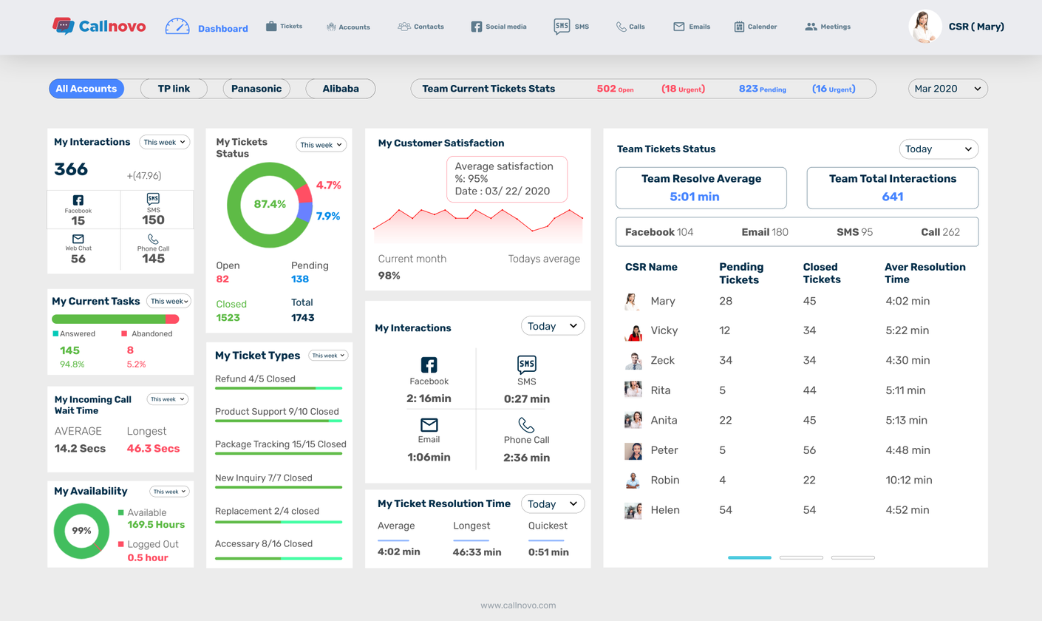Open the Emails envelope icon in navbar
This screenshot has width=1042, height=621.
pos(678,27)
